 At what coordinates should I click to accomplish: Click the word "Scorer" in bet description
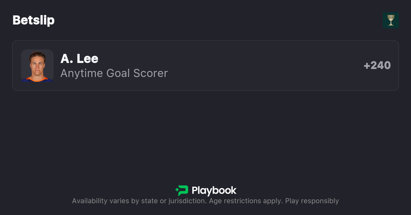tap(151, 73)
